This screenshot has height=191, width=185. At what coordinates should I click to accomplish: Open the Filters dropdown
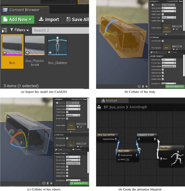coord(20,30)
